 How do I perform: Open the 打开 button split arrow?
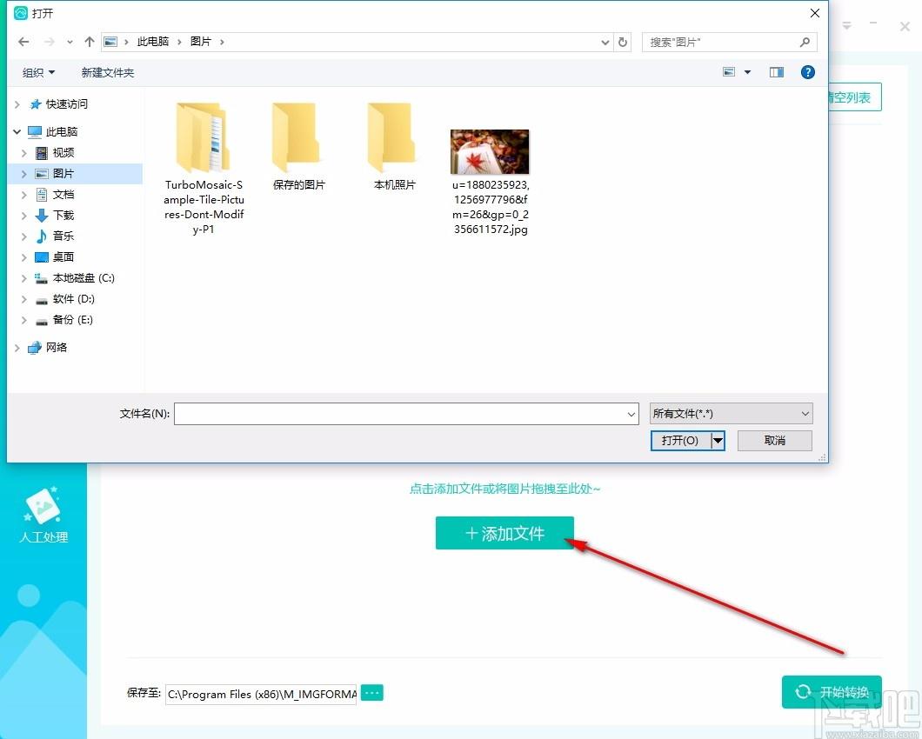718,440
